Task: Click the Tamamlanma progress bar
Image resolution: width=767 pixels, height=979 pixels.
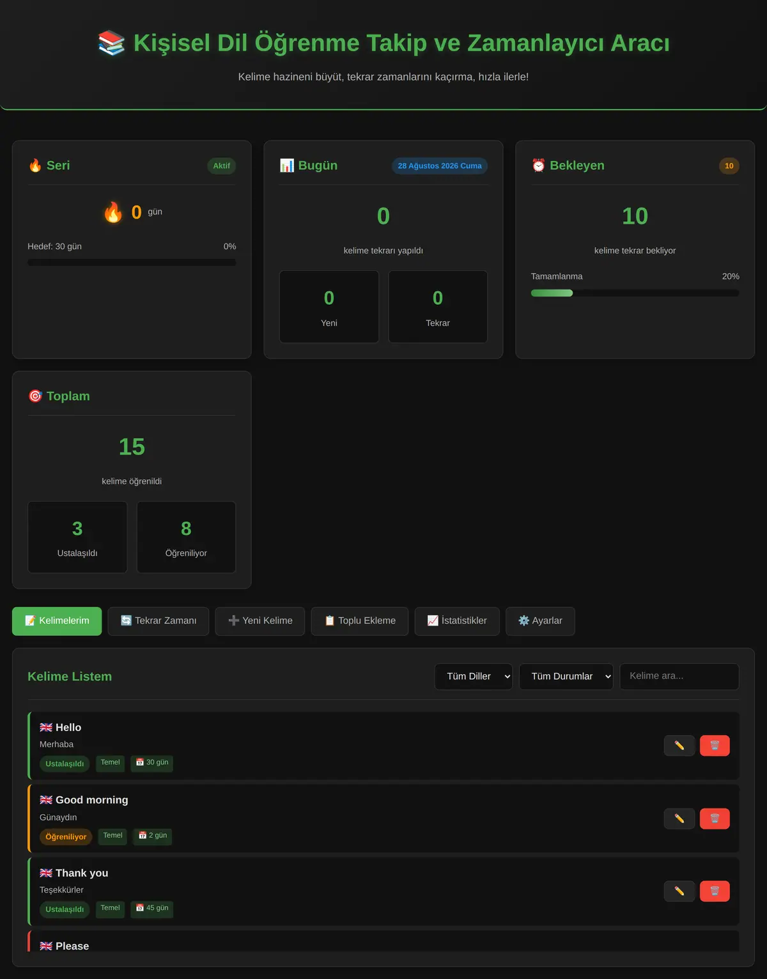Action: 635,293
